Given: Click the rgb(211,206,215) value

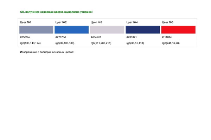Looking at the screenshot, I should coord(101,43).
